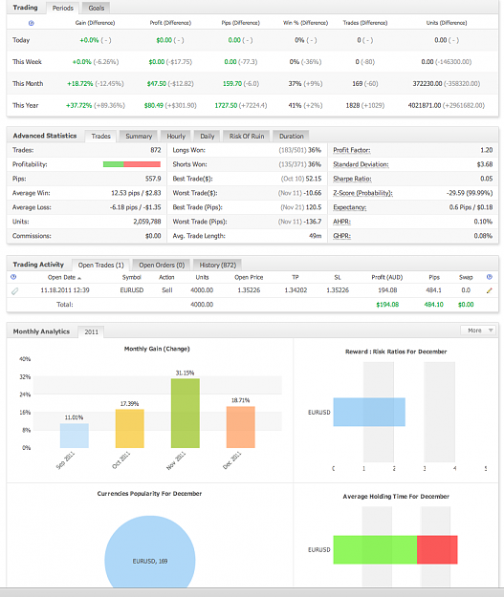Select the 2011 Monthly Analytics tab
The height and width of the screenshot is (597, 504).
tap(91, 332)
